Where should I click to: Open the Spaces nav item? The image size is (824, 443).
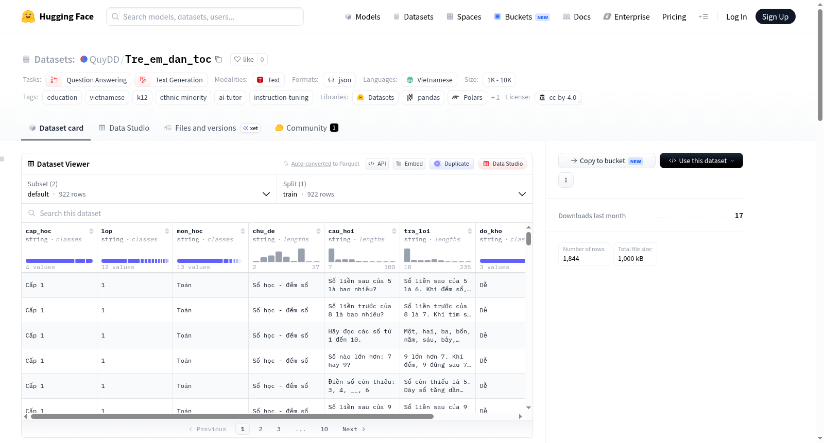[x=464, y=16]
